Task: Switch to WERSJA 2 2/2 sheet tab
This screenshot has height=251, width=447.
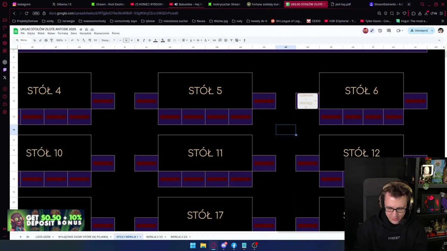Action: point(179,237)
